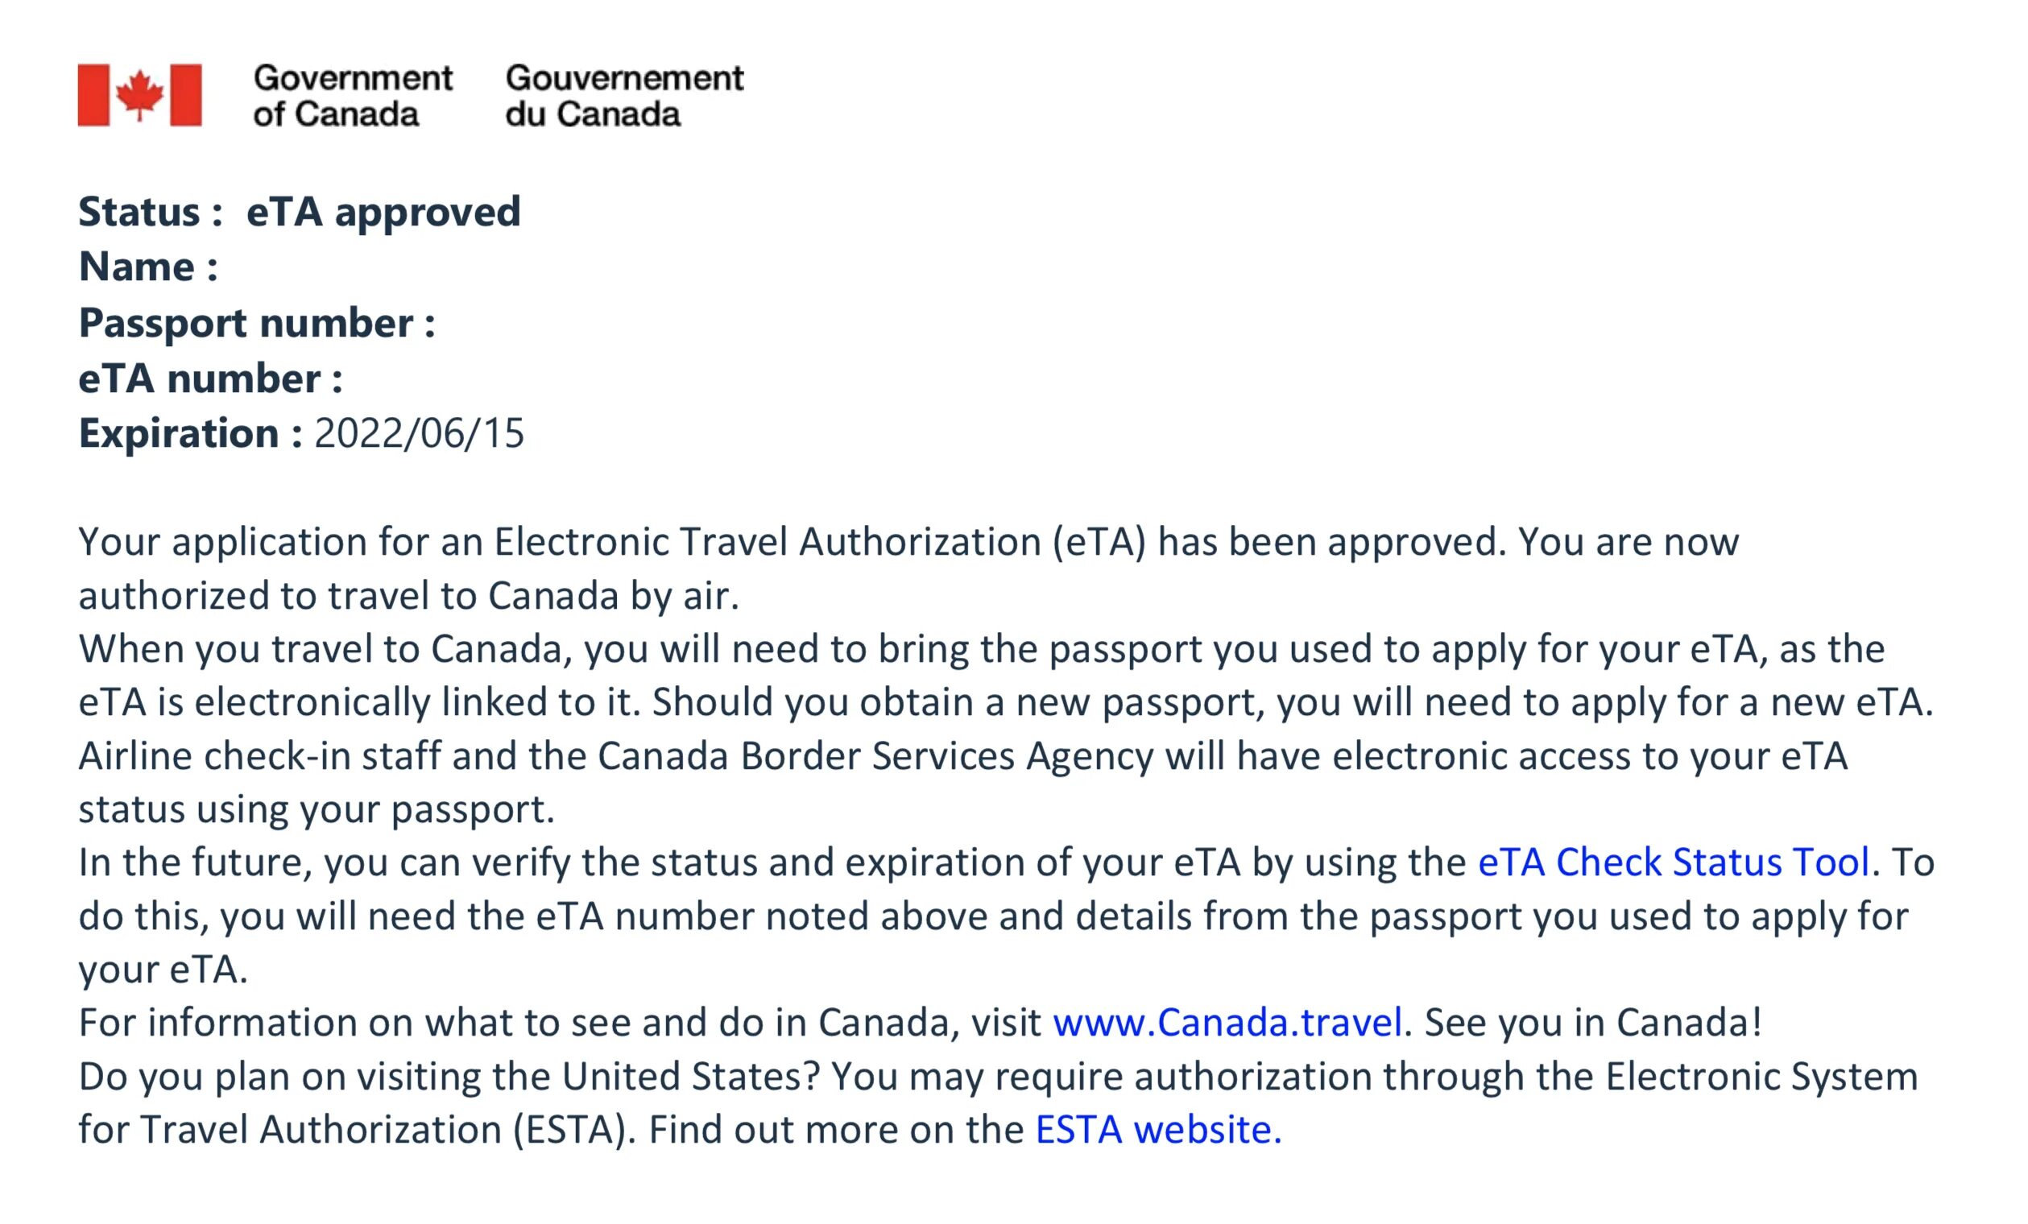2028x1224 pixels.
Task: Click 'authorized to travel to Canada by air' sentence
Action: [409, 596]
